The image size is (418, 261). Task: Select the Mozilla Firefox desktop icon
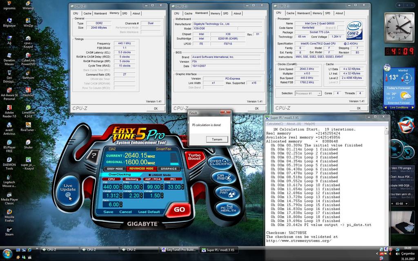pos(9,215)
